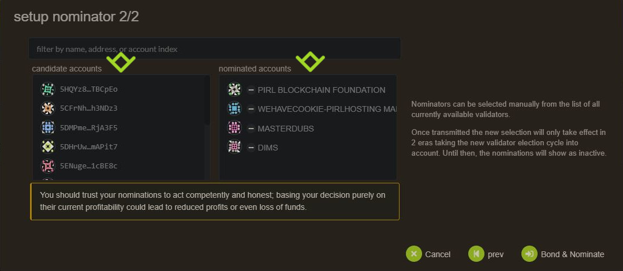This screenshot has width=623, height=271.
Task: Go back with prev button
Action: pos(486,254)
